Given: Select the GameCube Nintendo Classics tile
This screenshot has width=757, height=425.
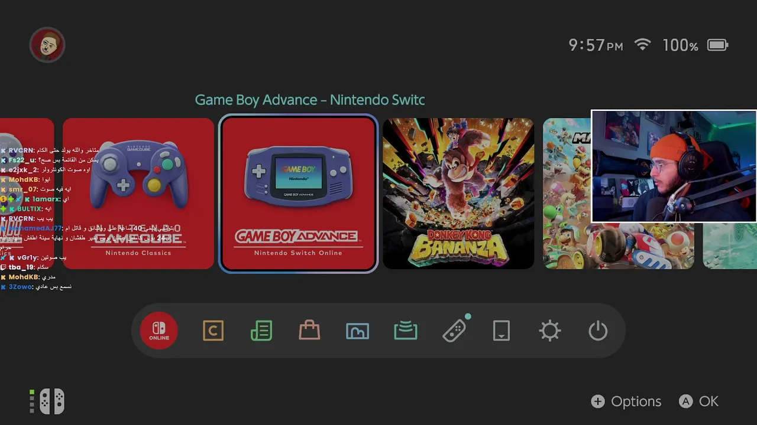Looking at the screenshot, I should tap(138, 194).
